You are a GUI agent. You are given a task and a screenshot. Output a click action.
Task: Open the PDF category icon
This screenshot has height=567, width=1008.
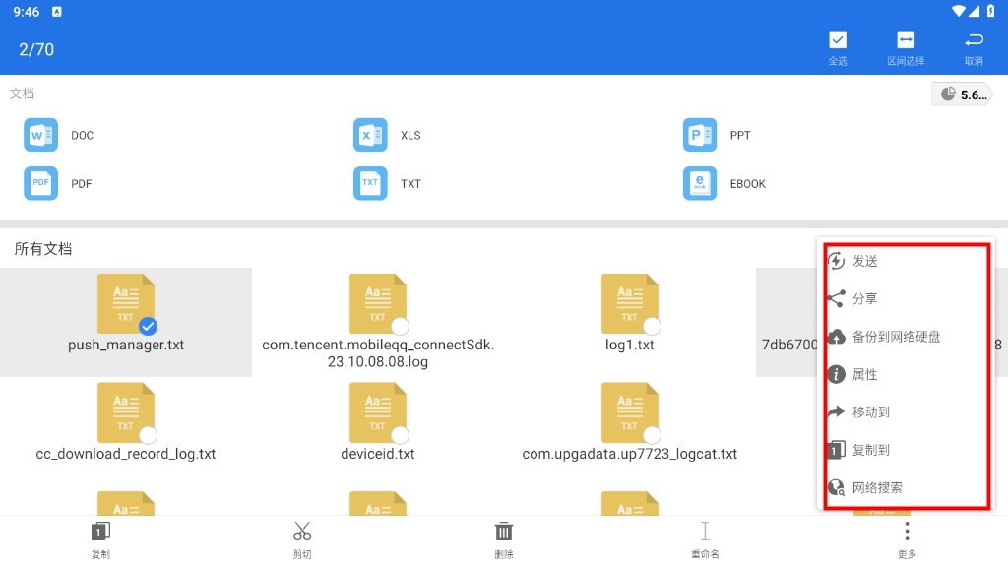click(x=40, y=183)
